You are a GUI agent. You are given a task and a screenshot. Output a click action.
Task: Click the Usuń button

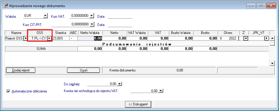(x=83, y=70)
